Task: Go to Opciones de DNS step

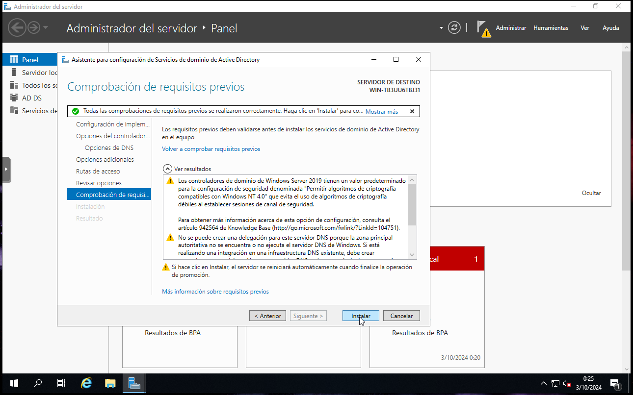Action: pos(109,148)
